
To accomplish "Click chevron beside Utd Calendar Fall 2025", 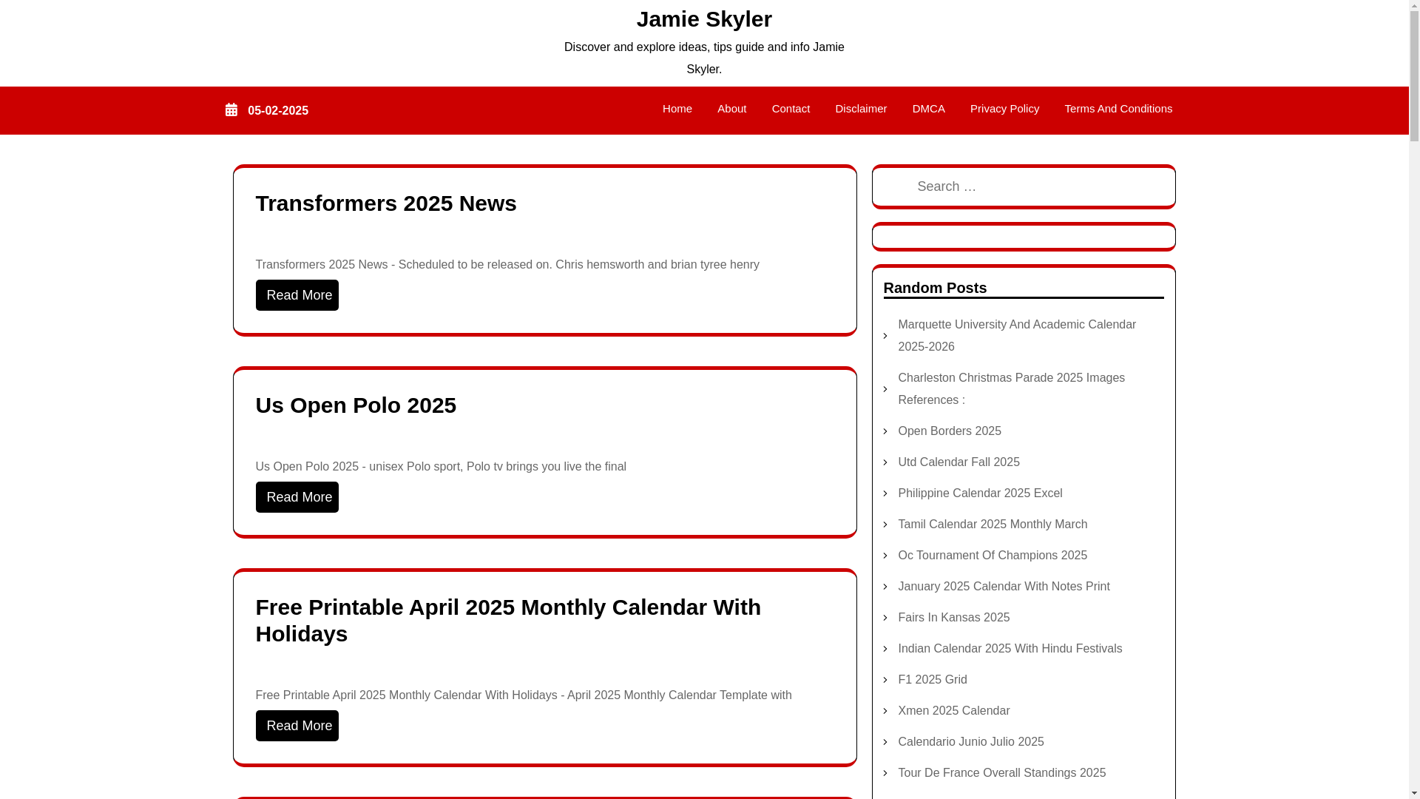I will [x=885, y=462].
